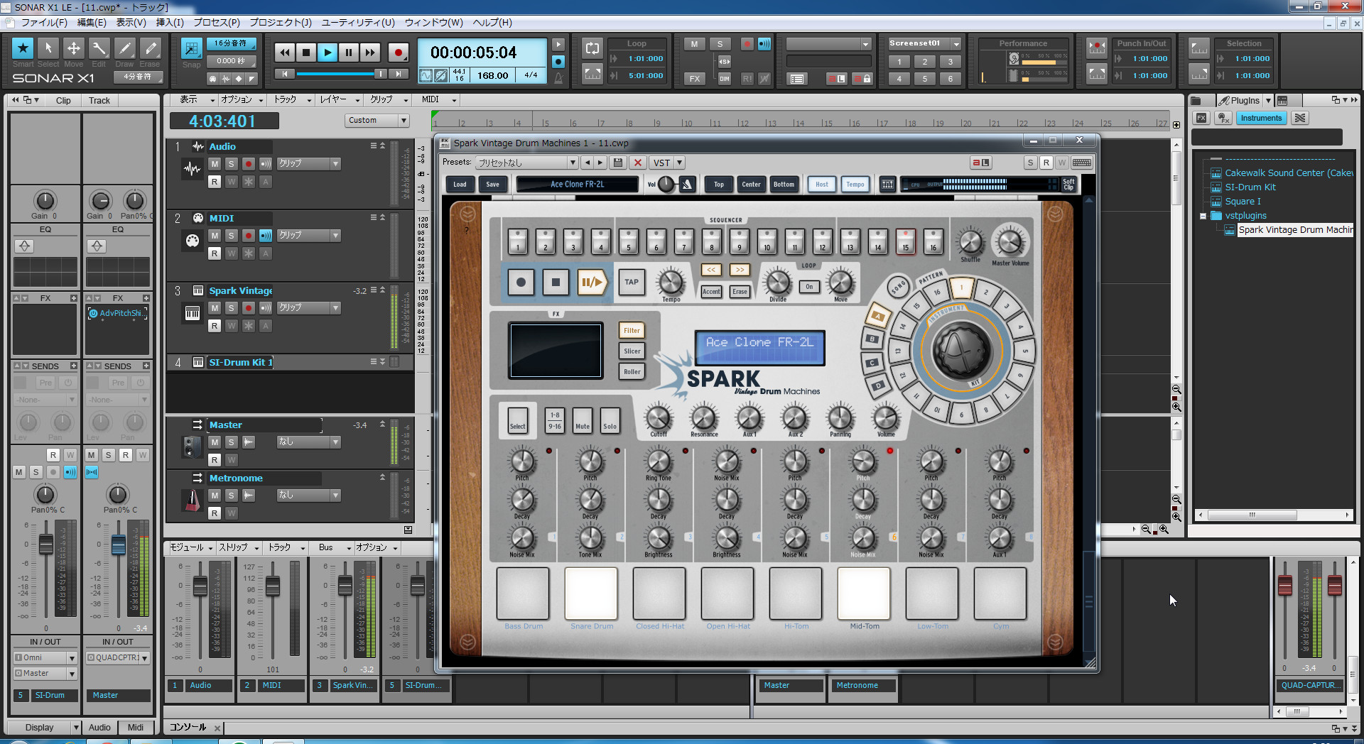Click Spark sequencer stop button
This screenshot has width=1364, height=744.
[556, 282]
